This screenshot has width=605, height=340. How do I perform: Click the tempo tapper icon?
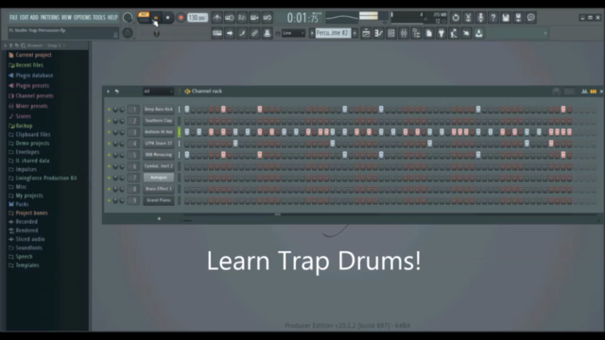(454, 33)
